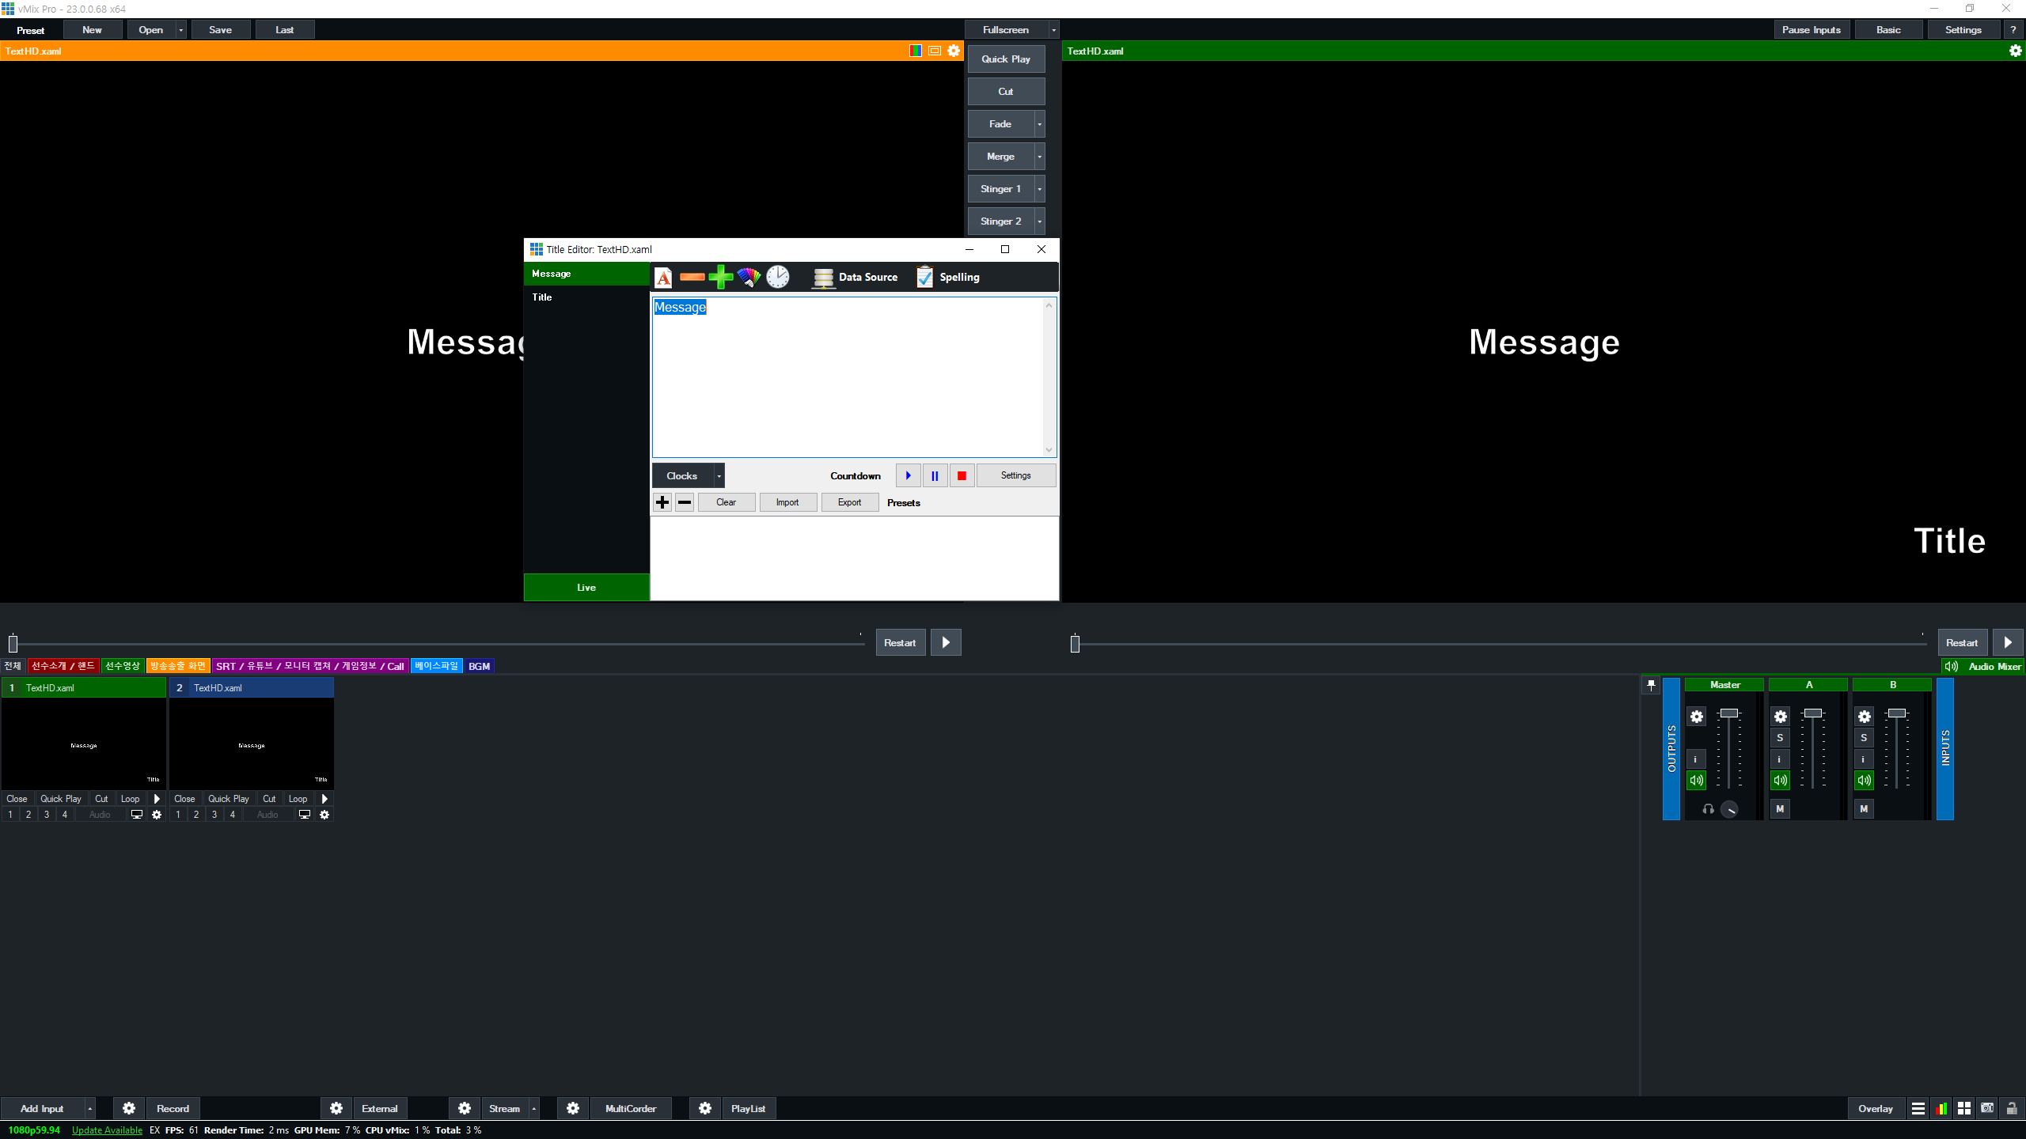Viewport: 2026px width, 1139px height.
Task: Switch to the BGM category tab
Action: coord(479,667)
